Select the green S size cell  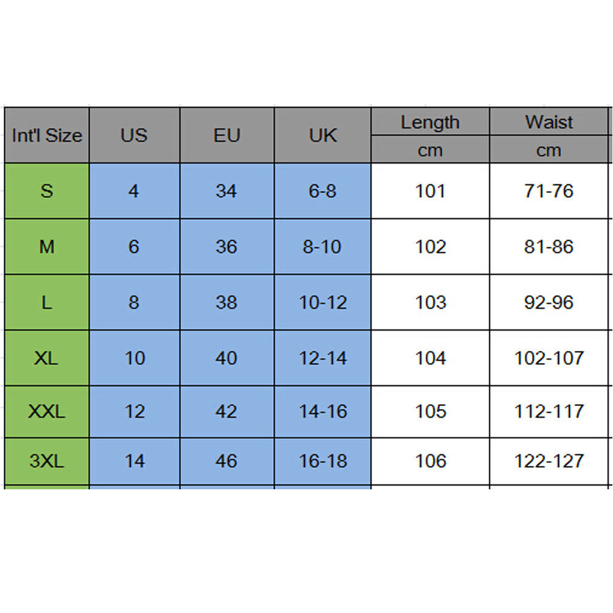(47, 191)
